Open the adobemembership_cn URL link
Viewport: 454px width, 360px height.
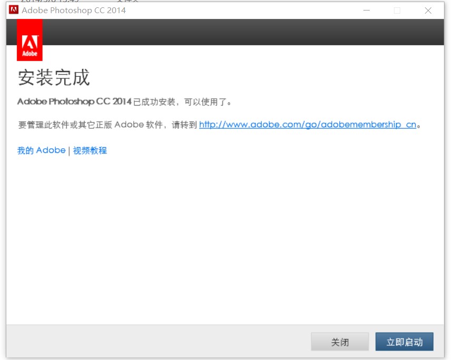308,125
